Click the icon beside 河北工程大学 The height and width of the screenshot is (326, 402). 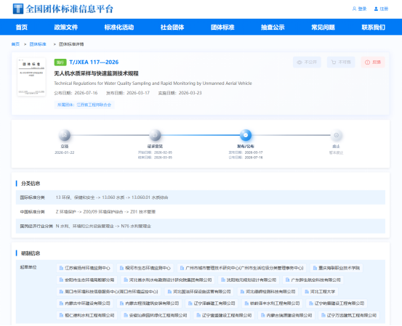coord(307,292)
